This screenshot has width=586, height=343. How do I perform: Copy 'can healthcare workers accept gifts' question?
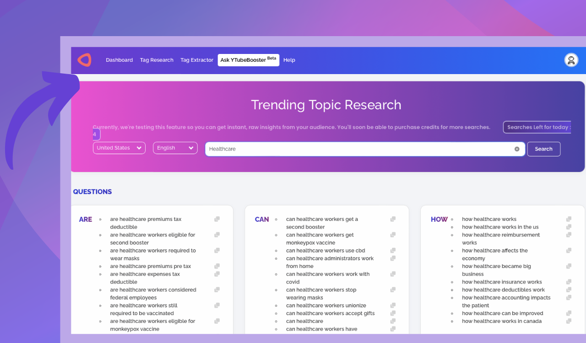tap(393, 313)
